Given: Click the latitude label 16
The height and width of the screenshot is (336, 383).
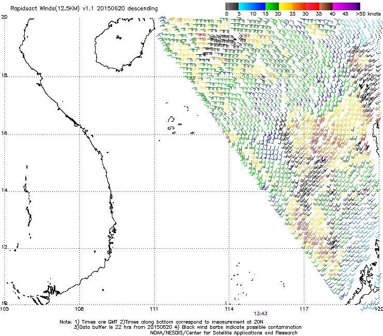Looking at the screenshot, I should pos(4,133).
